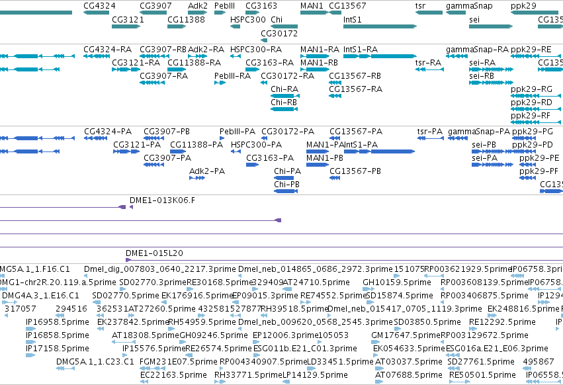Select the tsr-RA transcript
Viewport: 563px width, 385px height.
tap(429, 69)
